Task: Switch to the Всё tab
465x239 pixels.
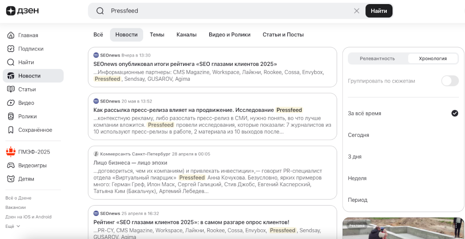Action: coord(98,35)
